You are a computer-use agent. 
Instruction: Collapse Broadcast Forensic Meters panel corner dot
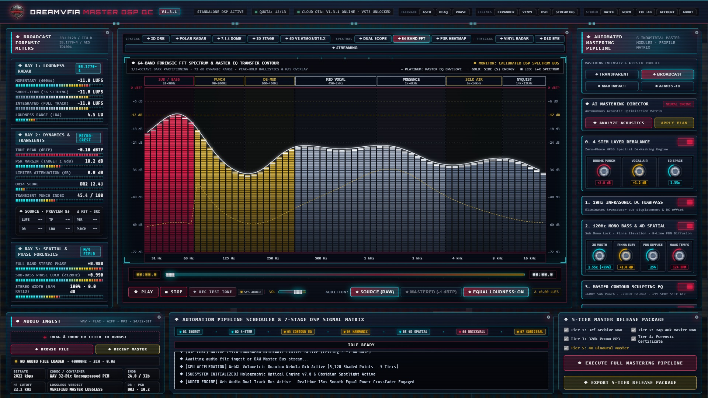[107, 33]
